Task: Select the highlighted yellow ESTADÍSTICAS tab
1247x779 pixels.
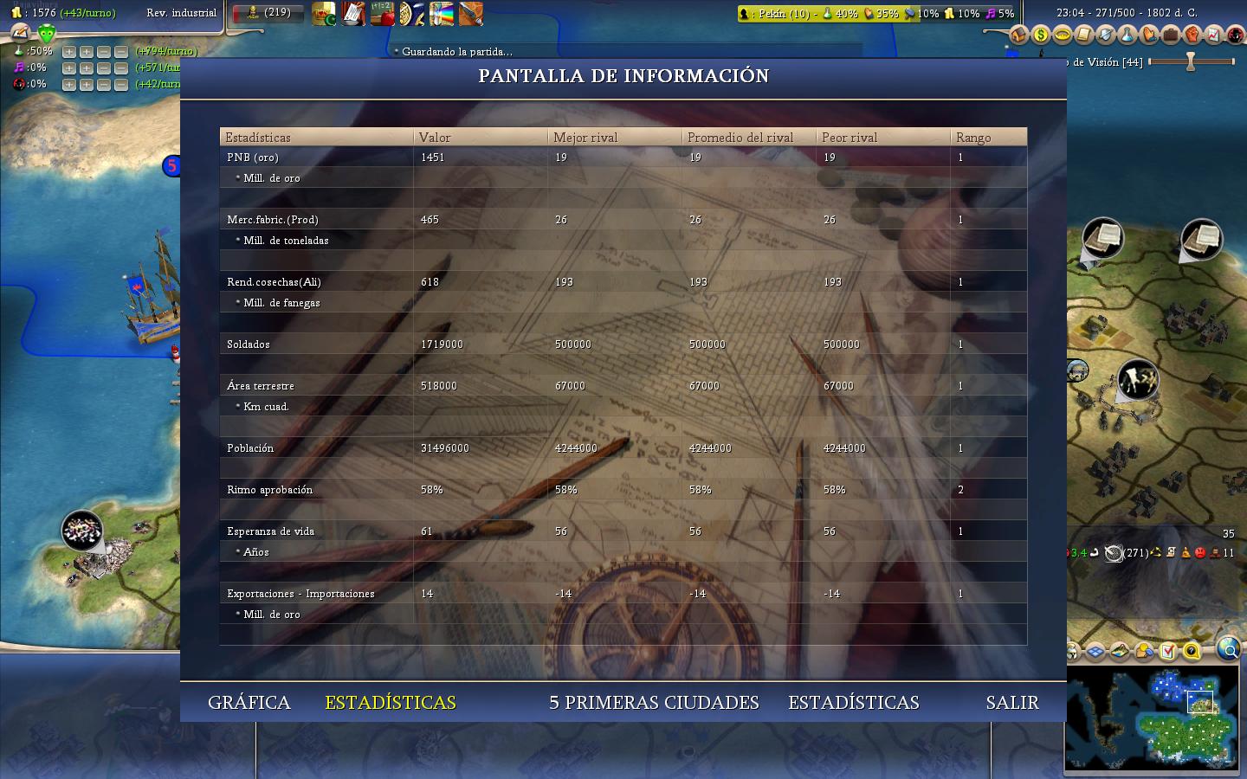Action: (391, 702)
